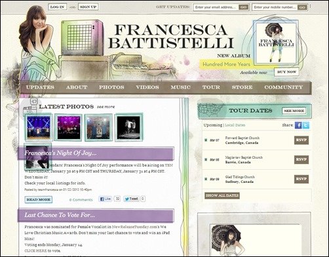
Task: Open the fourth black-and-white photo thumbnail
Action: pos(128,127)
